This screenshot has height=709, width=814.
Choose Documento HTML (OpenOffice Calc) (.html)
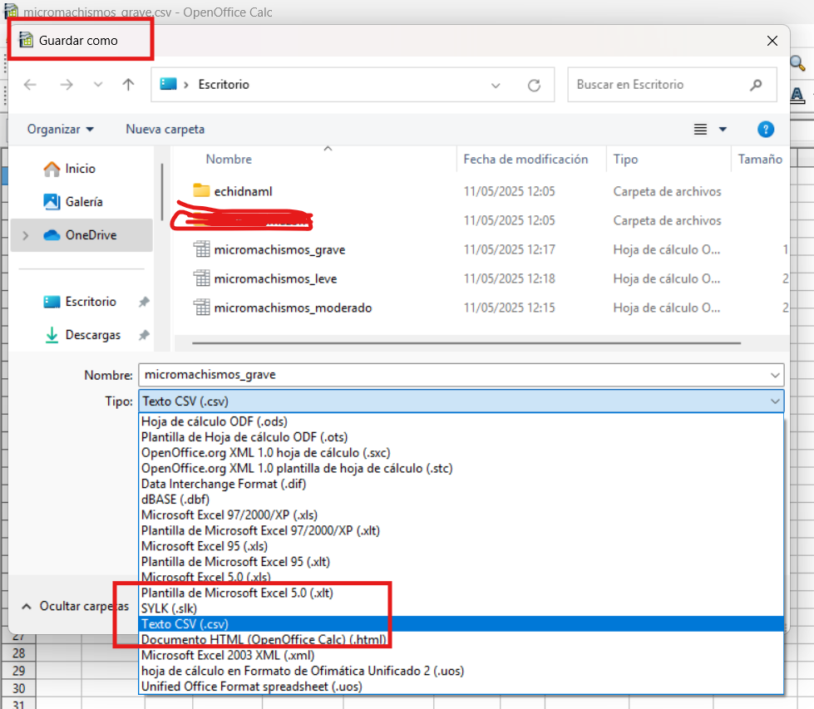pos(461,639)
